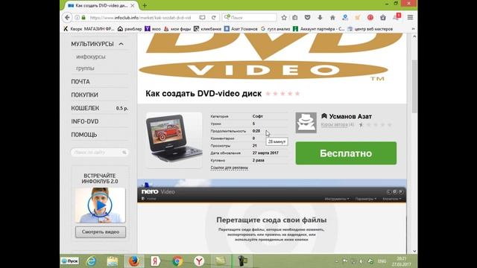Open 'группы' in sidebar
Viewport: 477px width, 268px height.
point(85,68)
